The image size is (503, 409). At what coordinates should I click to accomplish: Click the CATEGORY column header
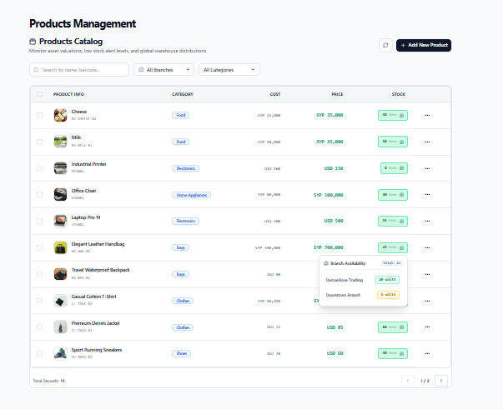point(183,94)
